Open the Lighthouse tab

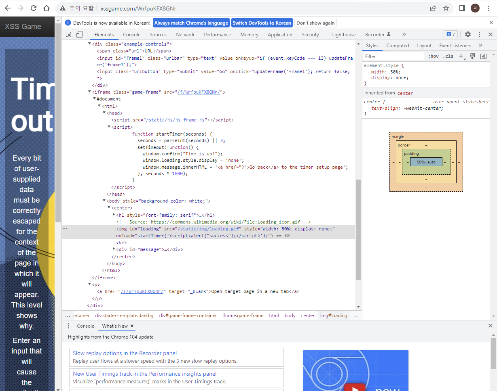point(344,35)
